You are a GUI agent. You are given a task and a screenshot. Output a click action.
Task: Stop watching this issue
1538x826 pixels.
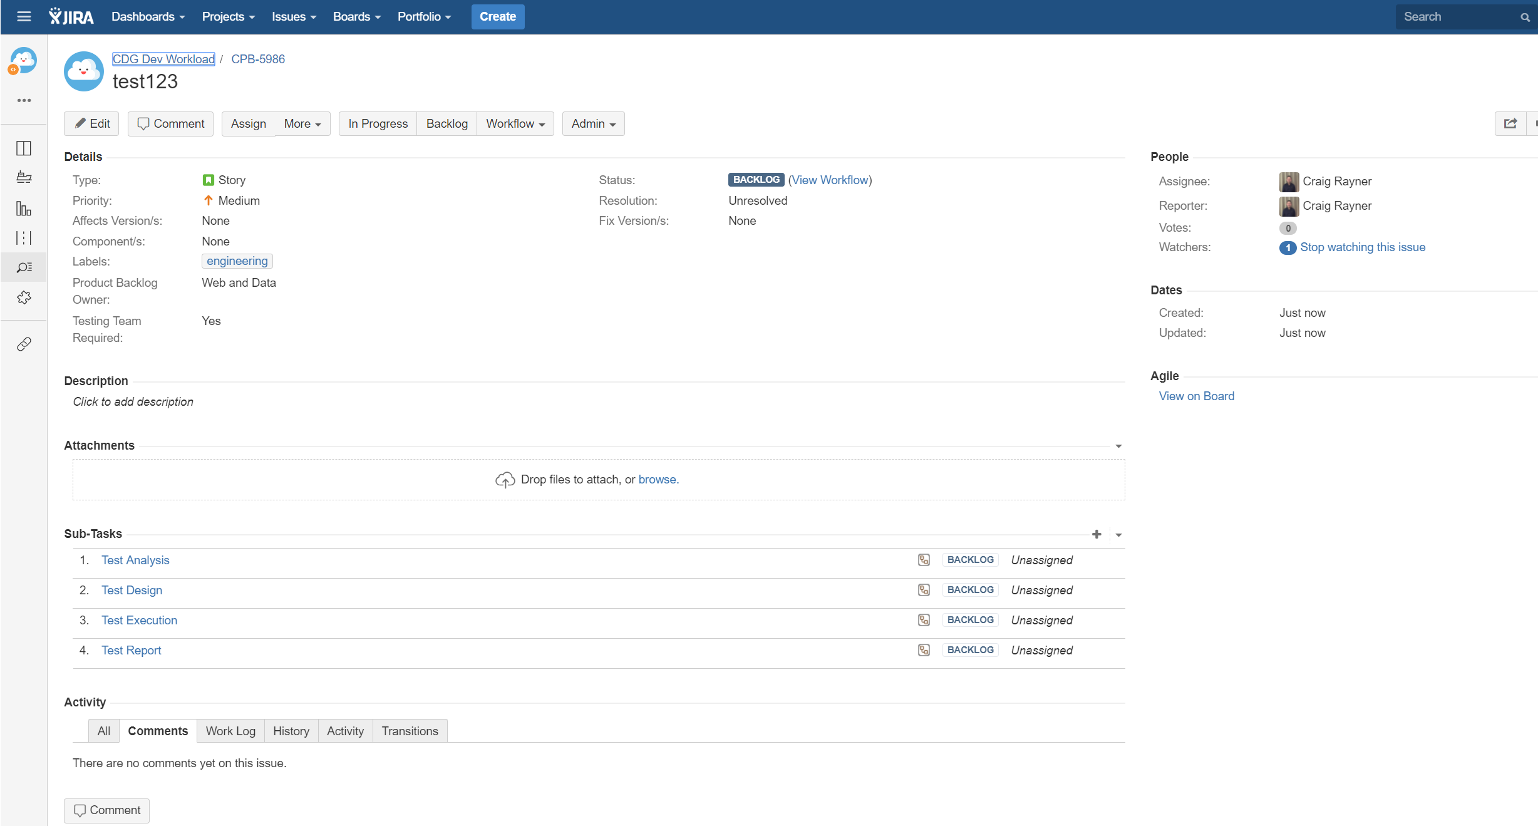[1362, 247]
